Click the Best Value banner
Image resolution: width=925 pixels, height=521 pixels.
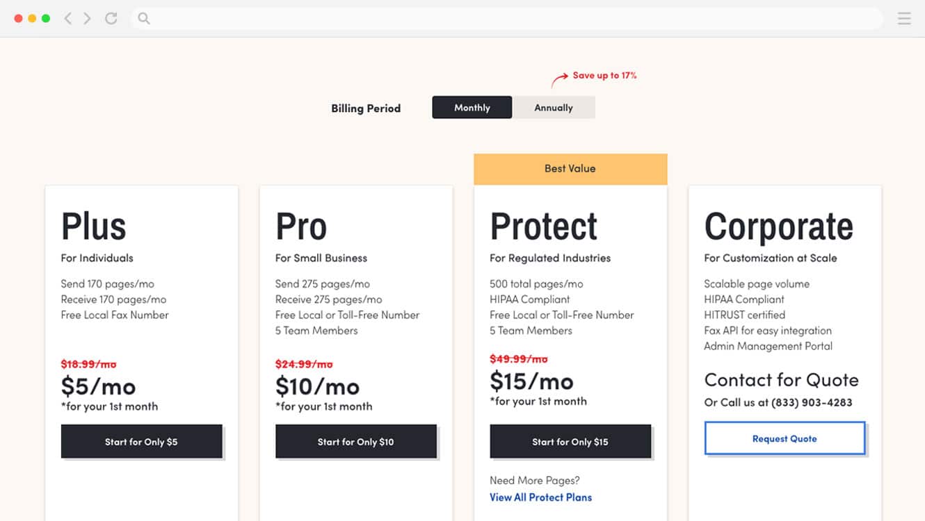[x=570, y=168]
